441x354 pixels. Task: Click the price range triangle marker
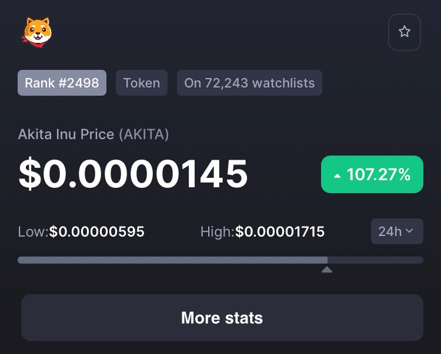[327, 270]
